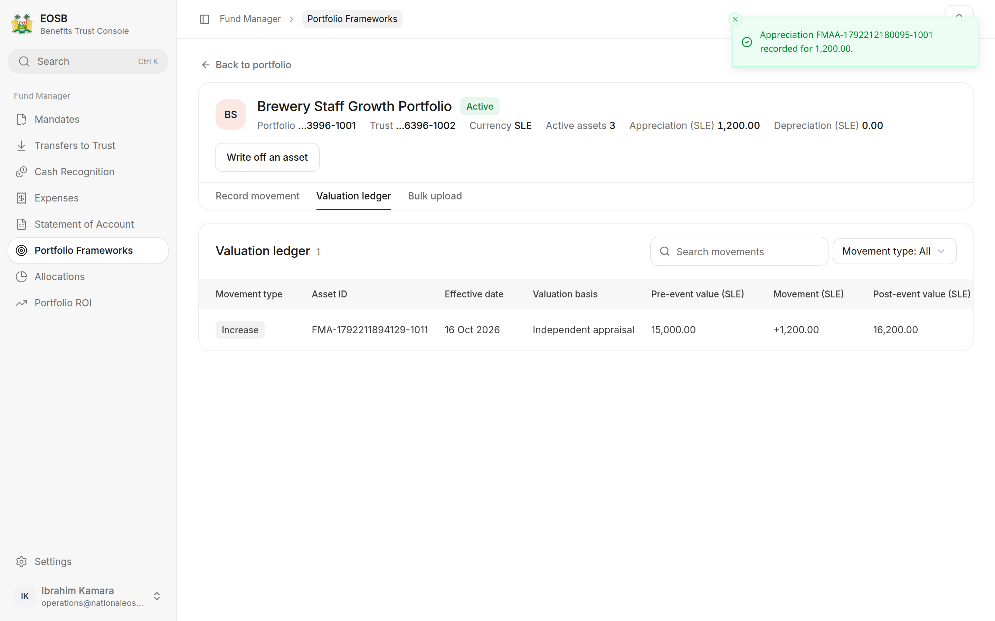Click effective date 16 Oct 2026
Viewport: 995px width, 621px height.
472,330
